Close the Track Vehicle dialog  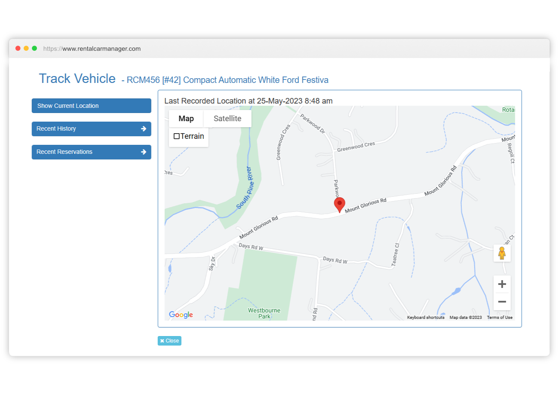[169, 341]
